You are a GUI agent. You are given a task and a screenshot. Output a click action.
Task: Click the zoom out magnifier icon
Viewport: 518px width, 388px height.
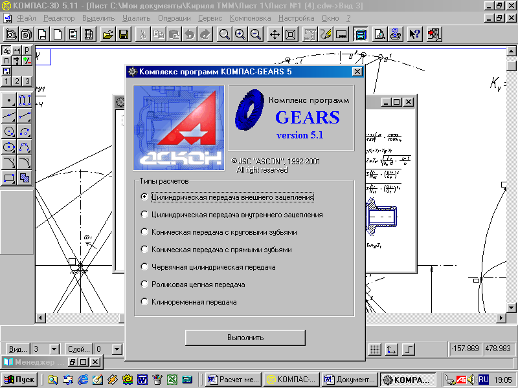255,34
